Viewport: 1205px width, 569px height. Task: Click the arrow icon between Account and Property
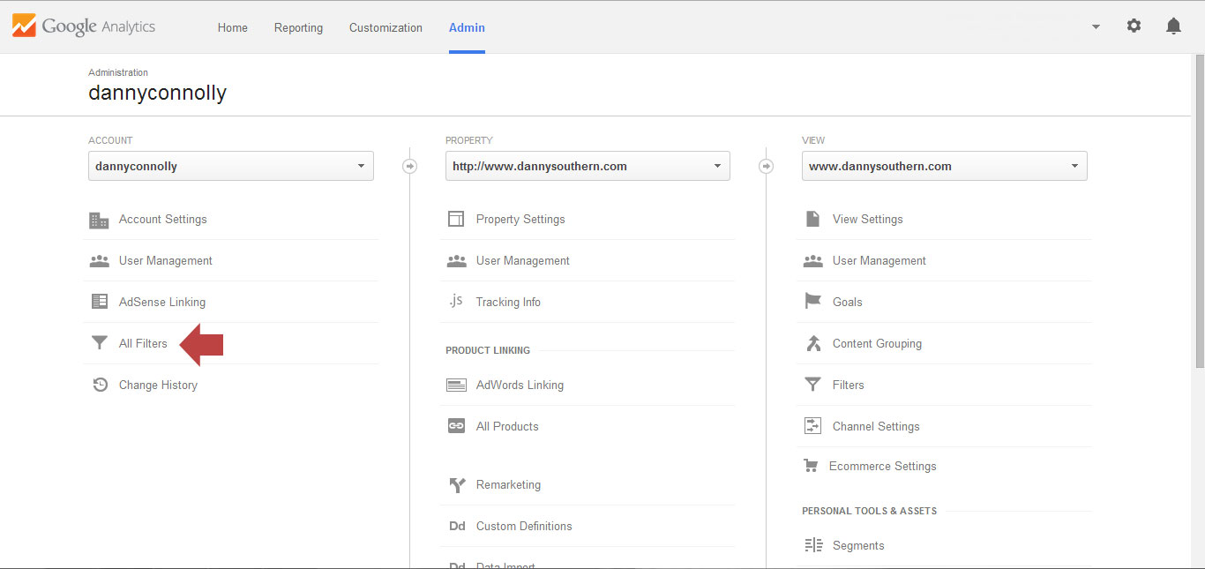pos(409,166)
